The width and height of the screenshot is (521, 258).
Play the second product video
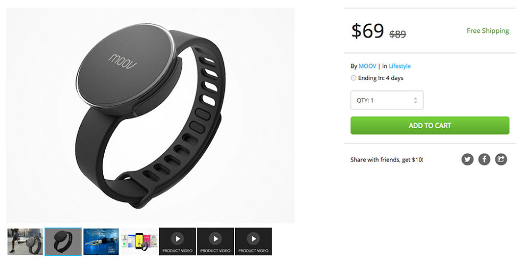pyautogui.click(x=215, y=242)
